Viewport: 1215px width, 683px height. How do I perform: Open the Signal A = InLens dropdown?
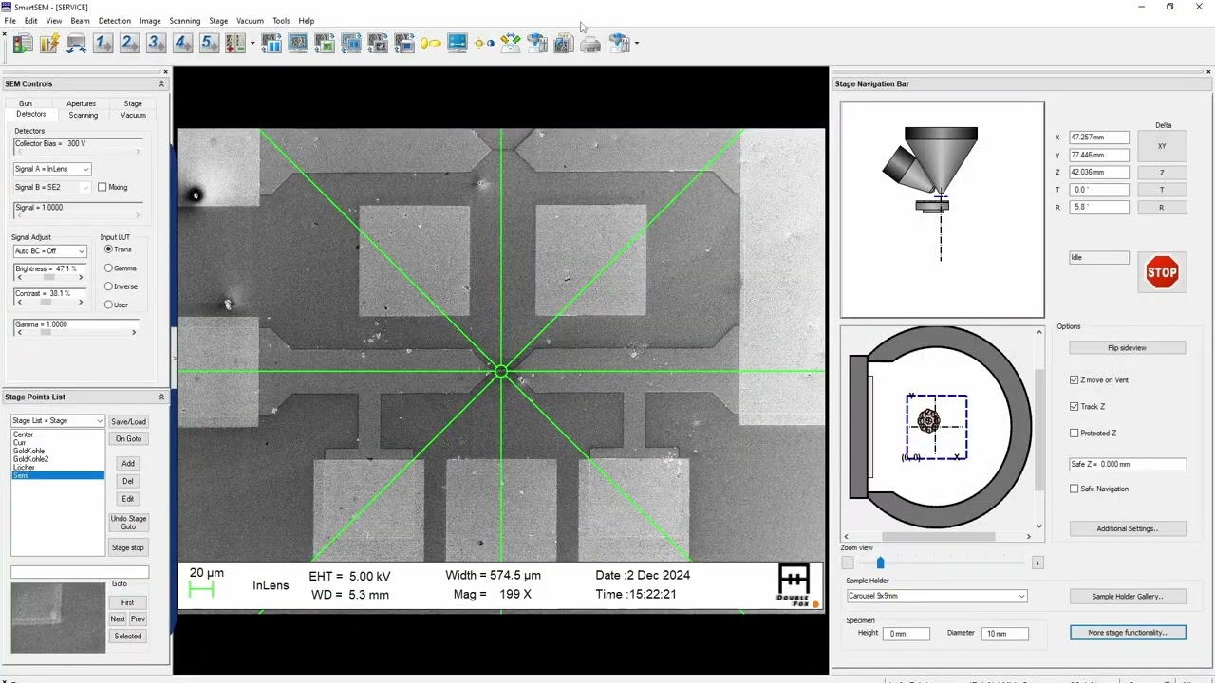point(52,169)
